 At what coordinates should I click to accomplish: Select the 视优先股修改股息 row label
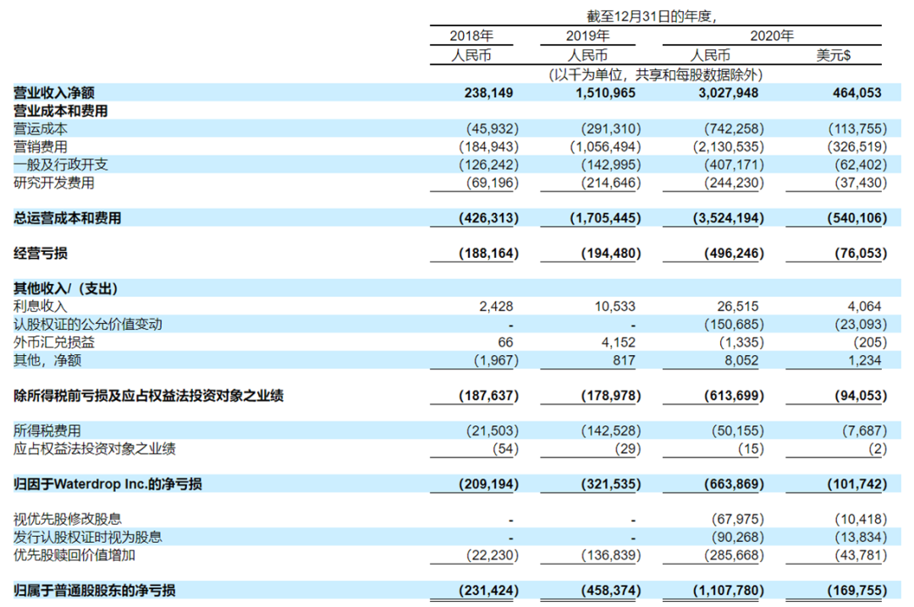coord(67,519)
